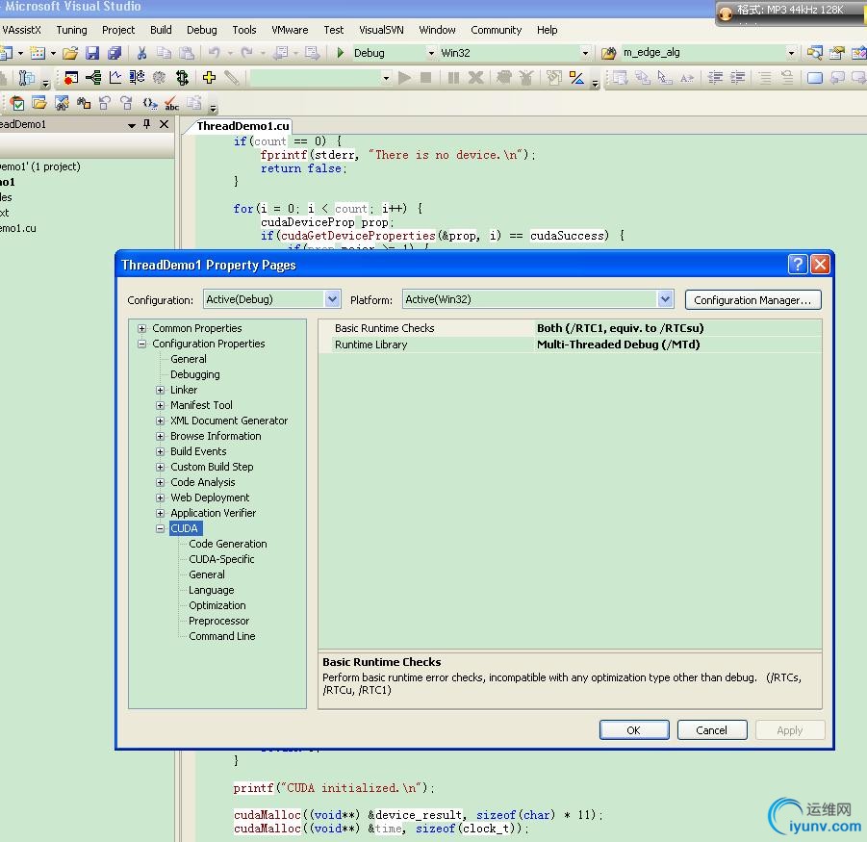Click the green tree hierarchy icon

click(x=93, y=78)
